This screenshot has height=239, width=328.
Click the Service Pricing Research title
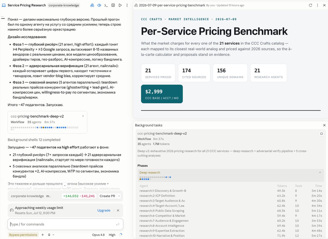click(x=27, y=5)
